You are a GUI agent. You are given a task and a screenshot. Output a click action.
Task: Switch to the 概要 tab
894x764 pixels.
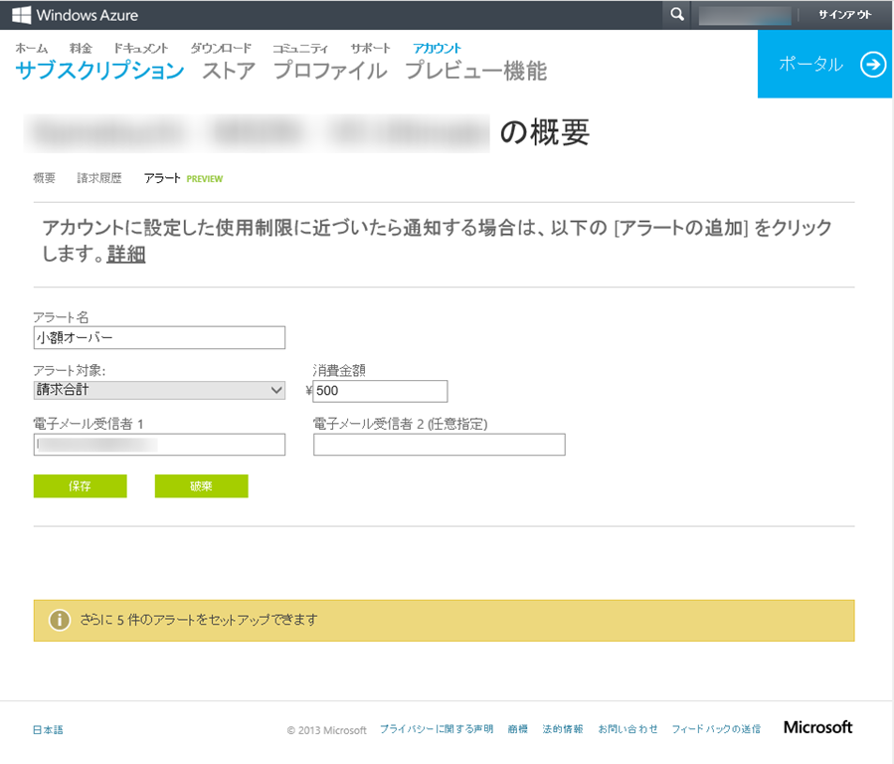point(45,178)
